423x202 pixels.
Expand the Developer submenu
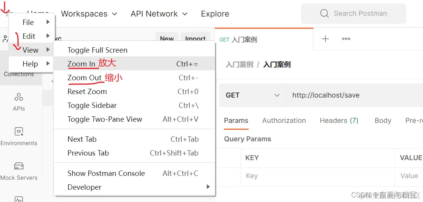click(134, 187)
